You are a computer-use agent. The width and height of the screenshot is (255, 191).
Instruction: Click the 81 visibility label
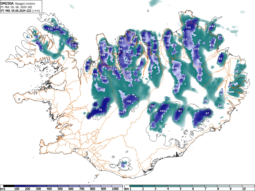tap(180, 111)
